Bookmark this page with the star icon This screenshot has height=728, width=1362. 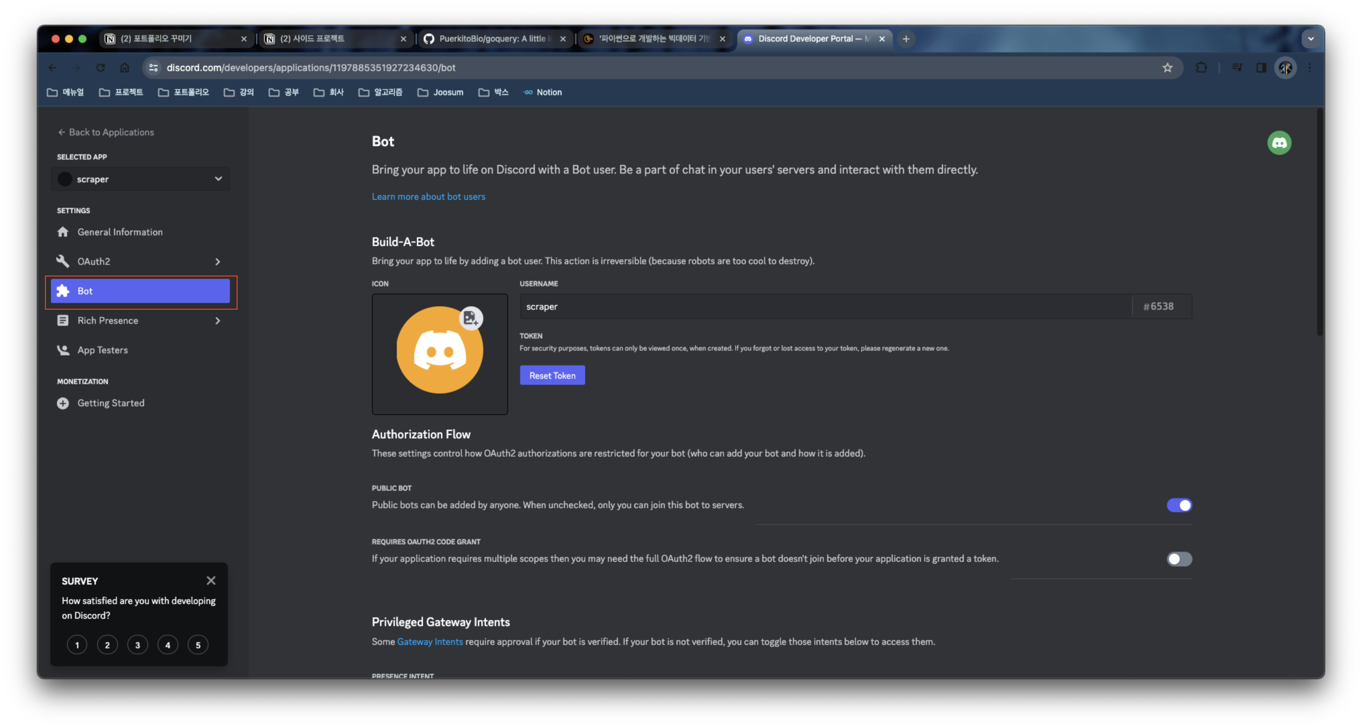pyautogui.click(x=1167, y=68)
